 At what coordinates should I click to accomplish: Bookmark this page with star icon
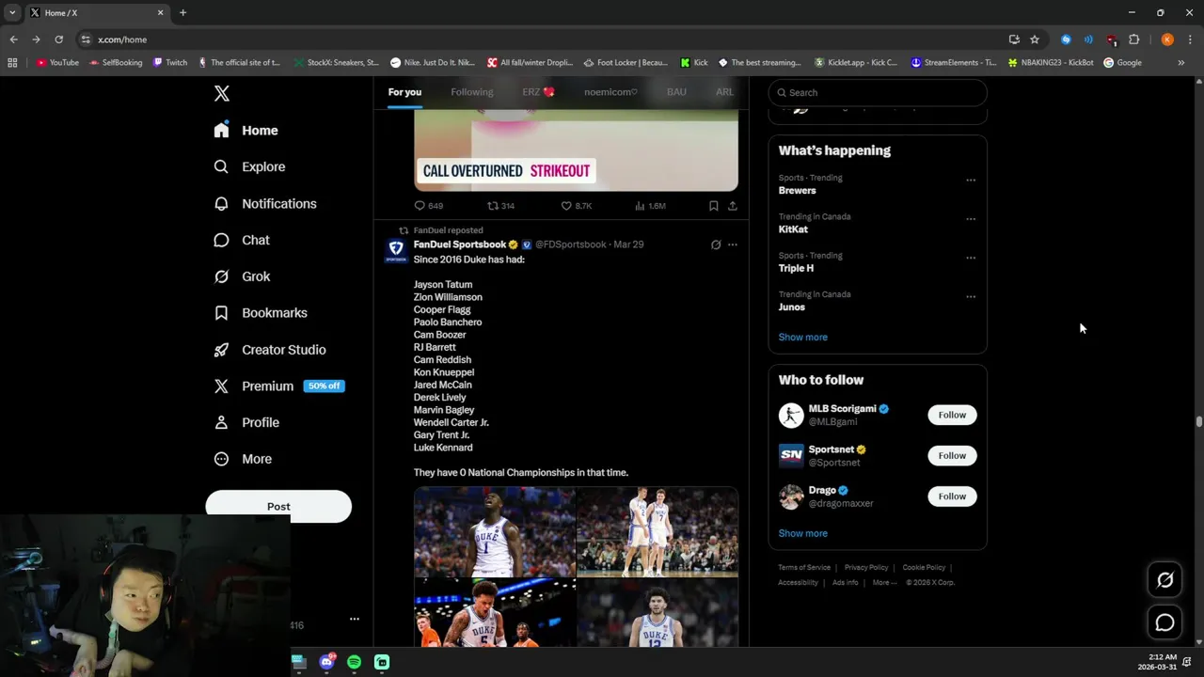coord(1035,39)
